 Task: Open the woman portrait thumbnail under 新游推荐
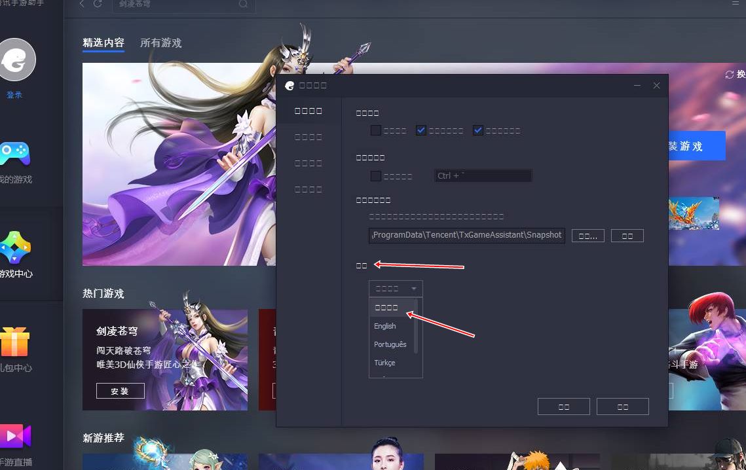point(341,461)
